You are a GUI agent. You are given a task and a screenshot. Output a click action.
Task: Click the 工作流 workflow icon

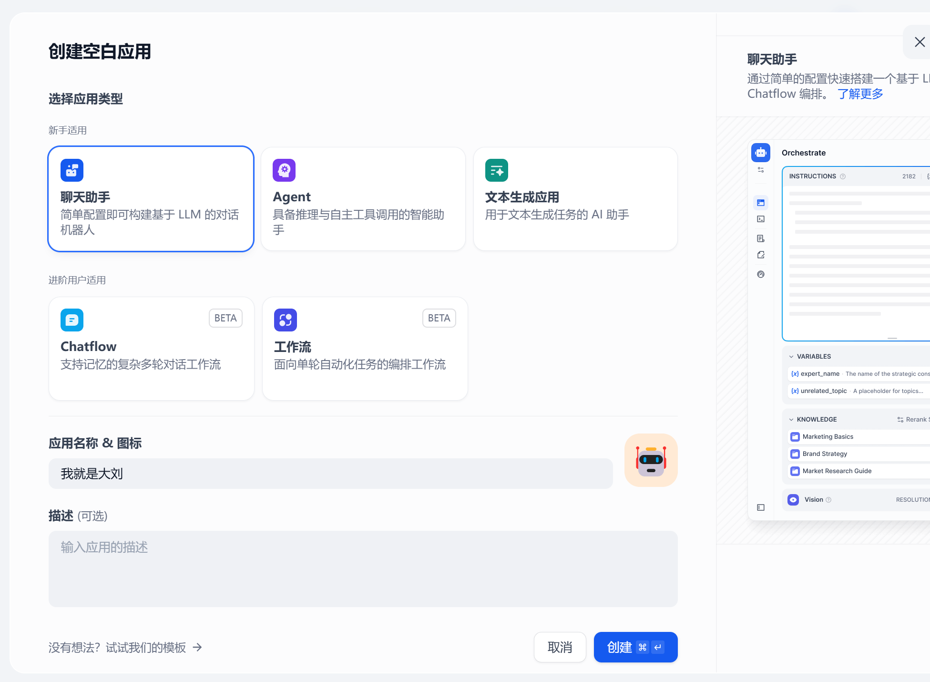point(286,320)
